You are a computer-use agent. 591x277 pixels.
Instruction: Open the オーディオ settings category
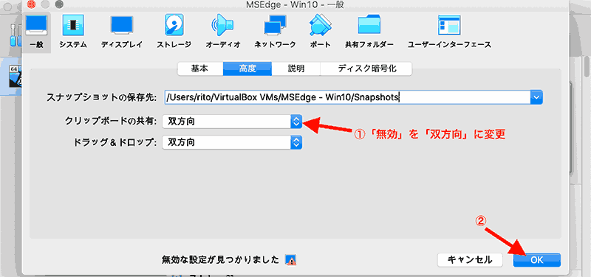coord(223,32)
